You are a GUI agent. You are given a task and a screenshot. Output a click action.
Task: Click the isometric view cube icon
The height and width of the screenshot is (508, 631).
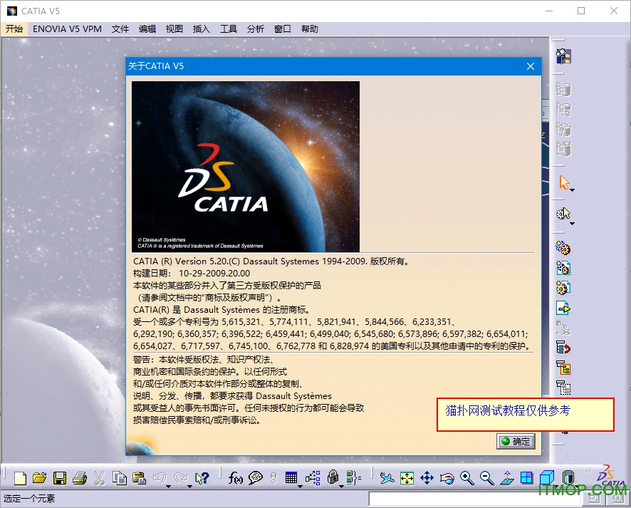pos(546,477)
